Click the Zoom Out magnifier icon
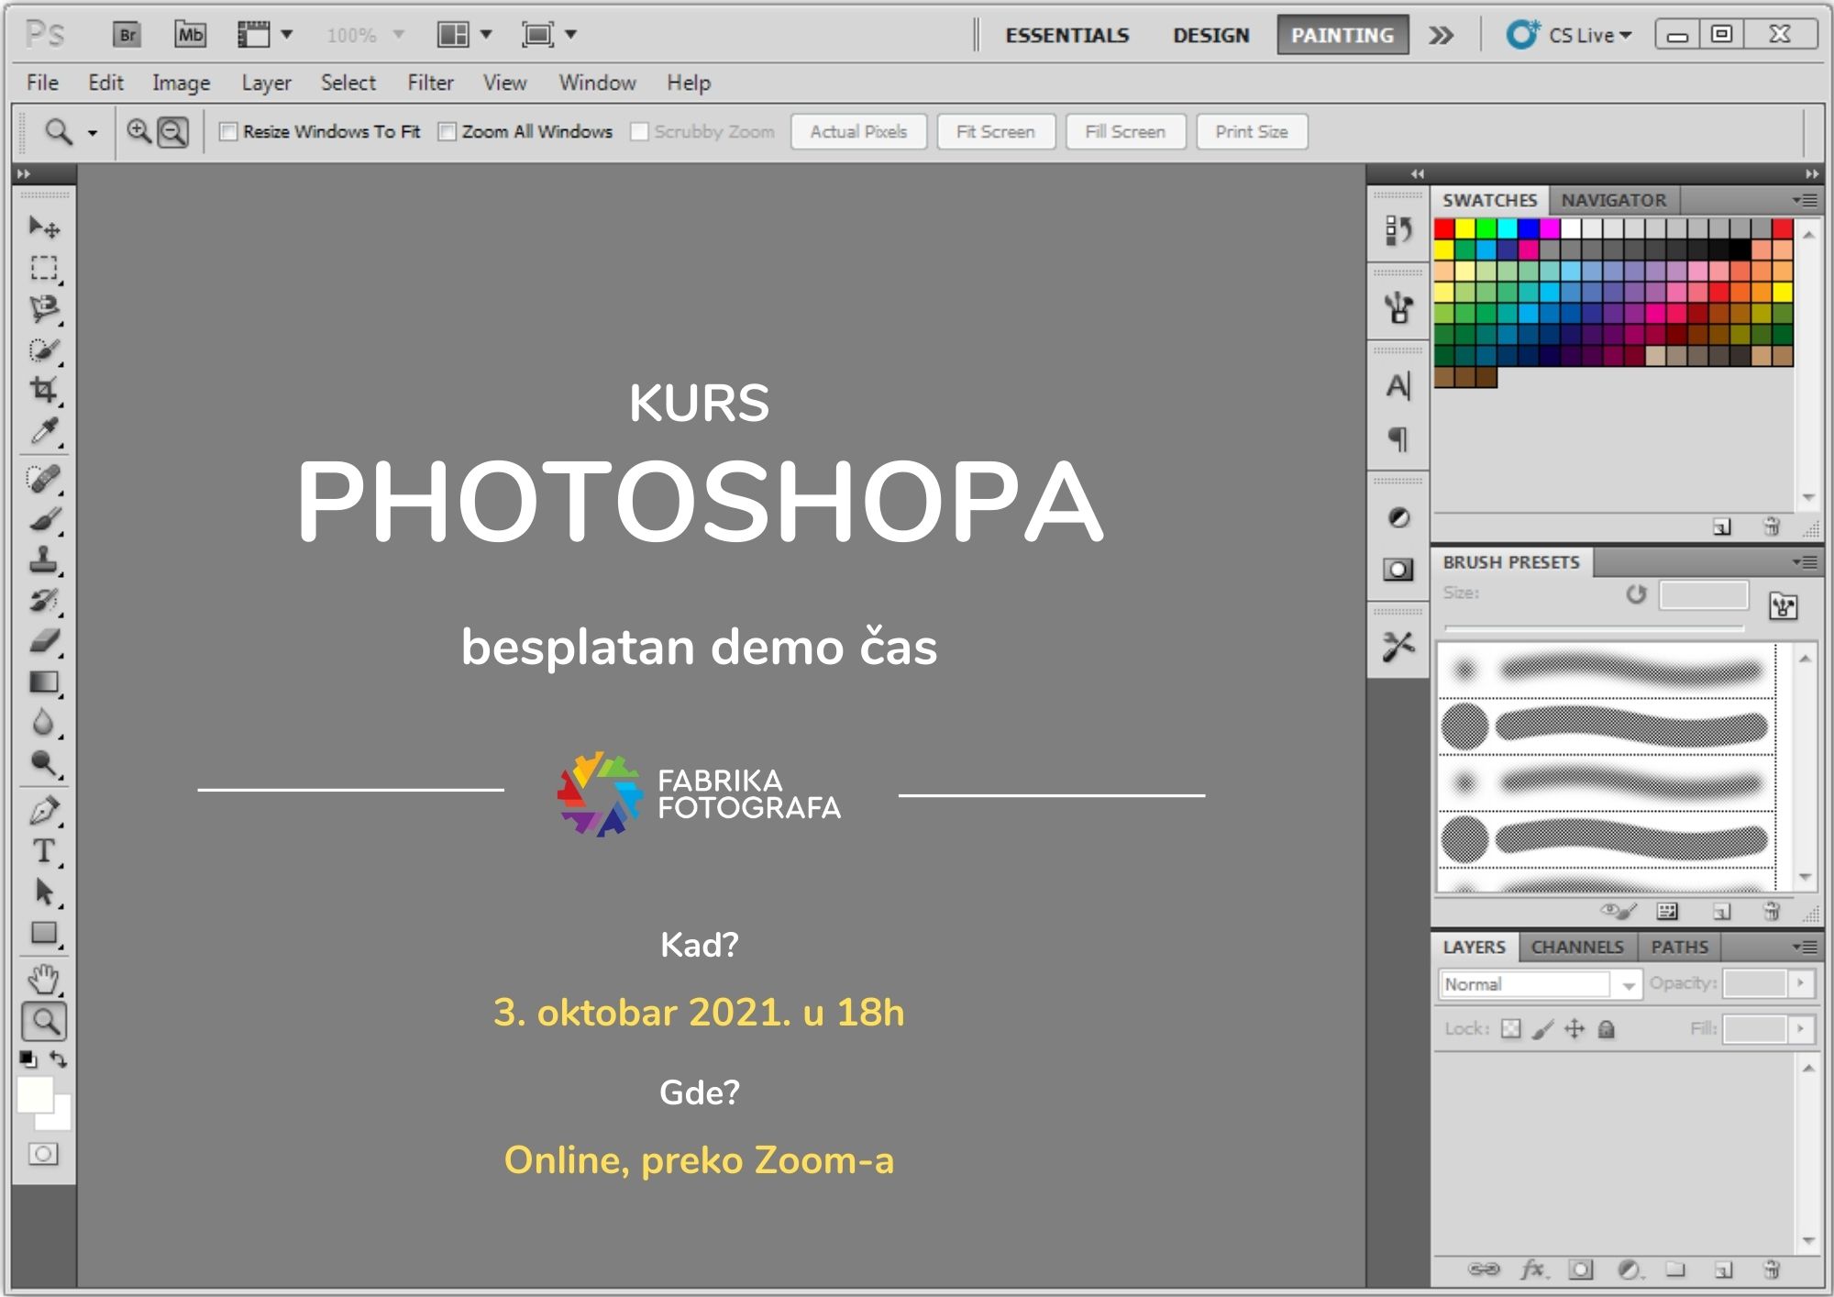 [x=172, y=132]
